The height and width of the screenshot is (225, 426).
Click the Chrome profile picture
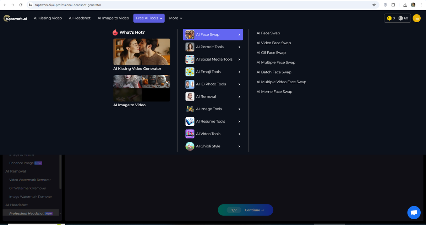(413, 5)
